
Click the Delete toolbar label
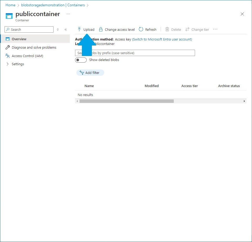(x=176, y=30)
